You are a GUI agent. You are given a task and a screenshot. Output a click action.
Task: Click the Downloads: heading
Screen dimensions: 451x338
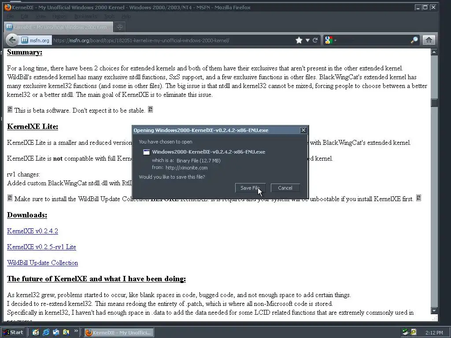27,215
